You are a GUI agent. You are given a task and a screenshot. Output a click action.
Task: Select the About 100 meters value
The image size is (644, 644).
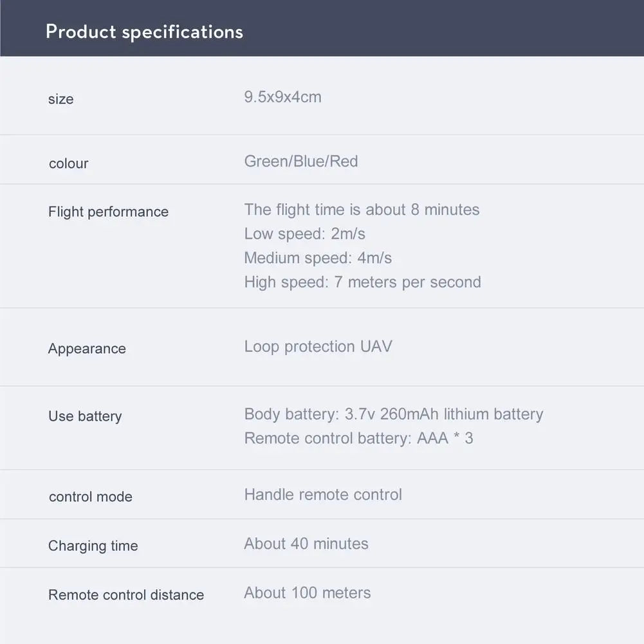308,593
